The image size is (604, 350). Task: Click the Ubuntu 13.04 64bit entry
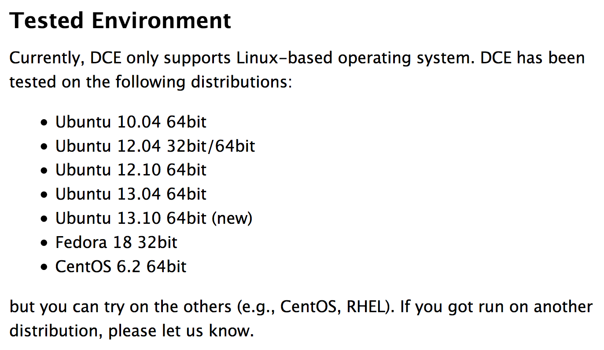pos(131,194)
